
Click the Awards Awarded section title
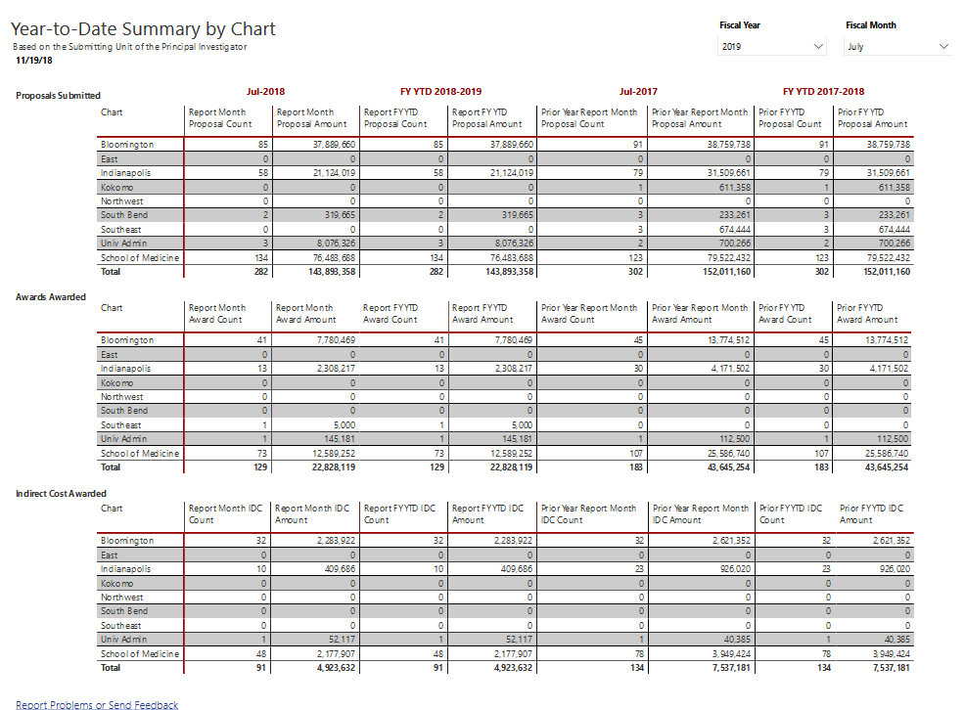click(51, 296)
